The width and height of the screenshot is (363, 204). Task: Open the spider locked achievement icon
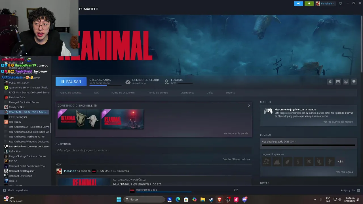[309, 161]
